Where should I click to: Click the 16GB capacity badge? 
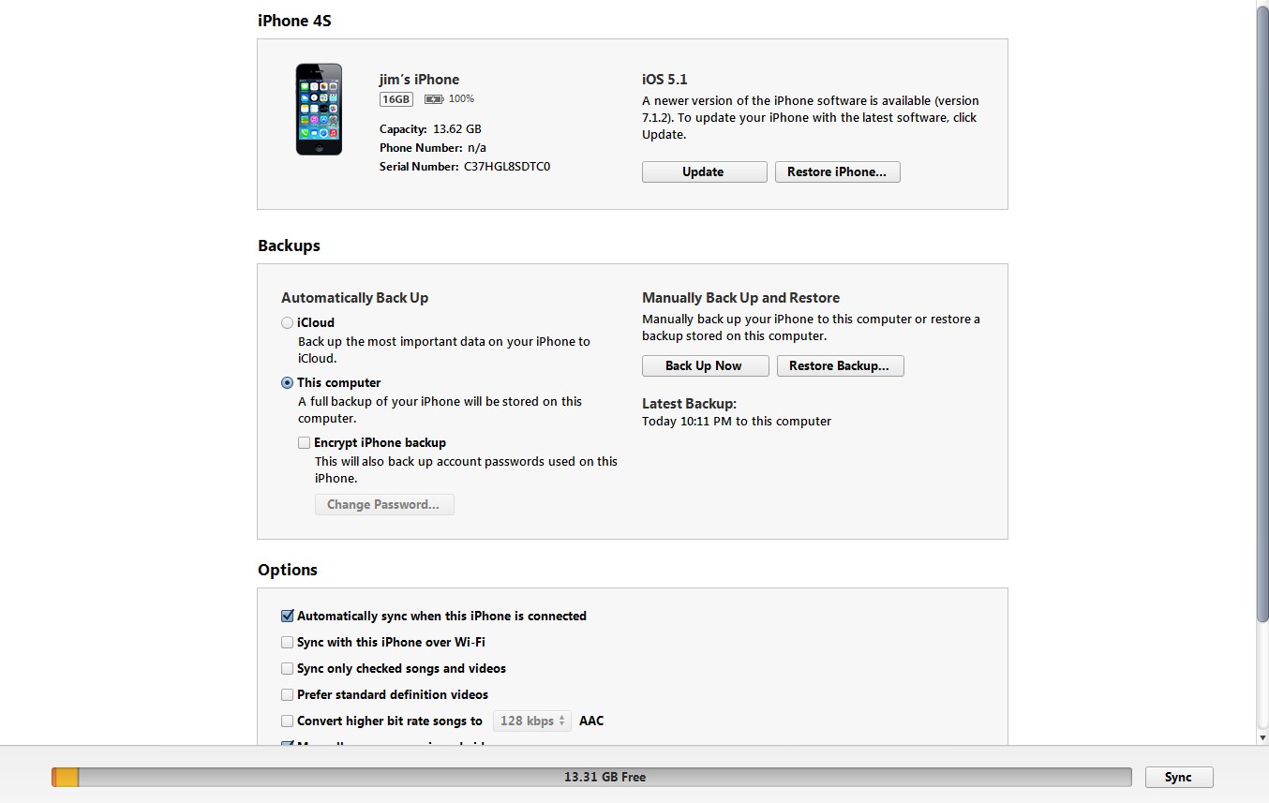396,99
